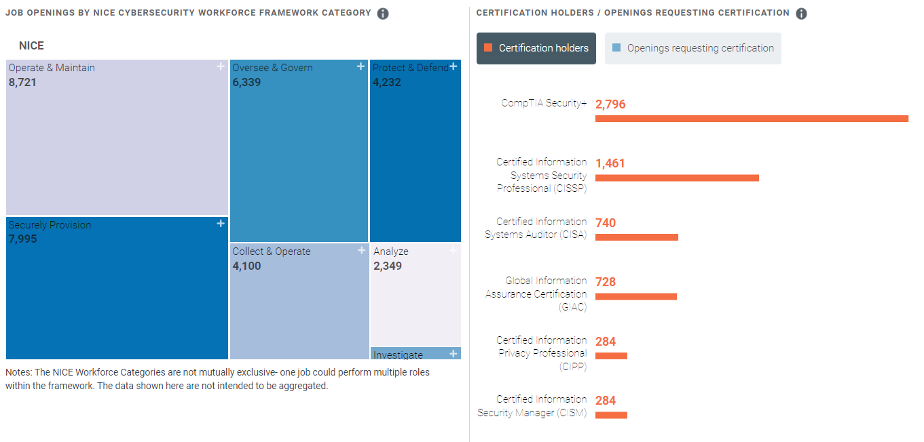The image size is (924, 442).
Task: Select the Operate & Maintain tile
Action: pyautogui.click(x=115, y=136)
